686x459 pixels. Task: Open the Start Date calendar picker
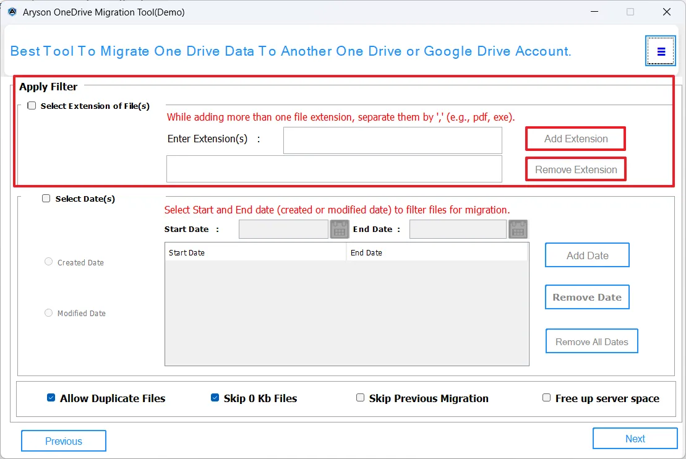(x=340, y=229)
